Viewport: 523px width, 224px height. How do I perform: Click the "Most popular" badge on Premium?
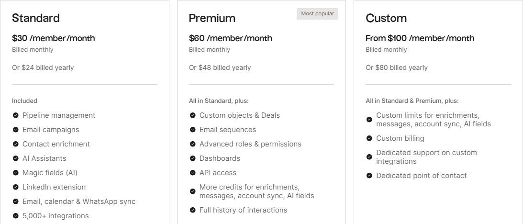(317, 14)
